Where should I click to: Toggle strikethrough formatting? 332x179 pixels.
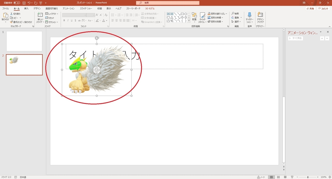click(80, 20)
